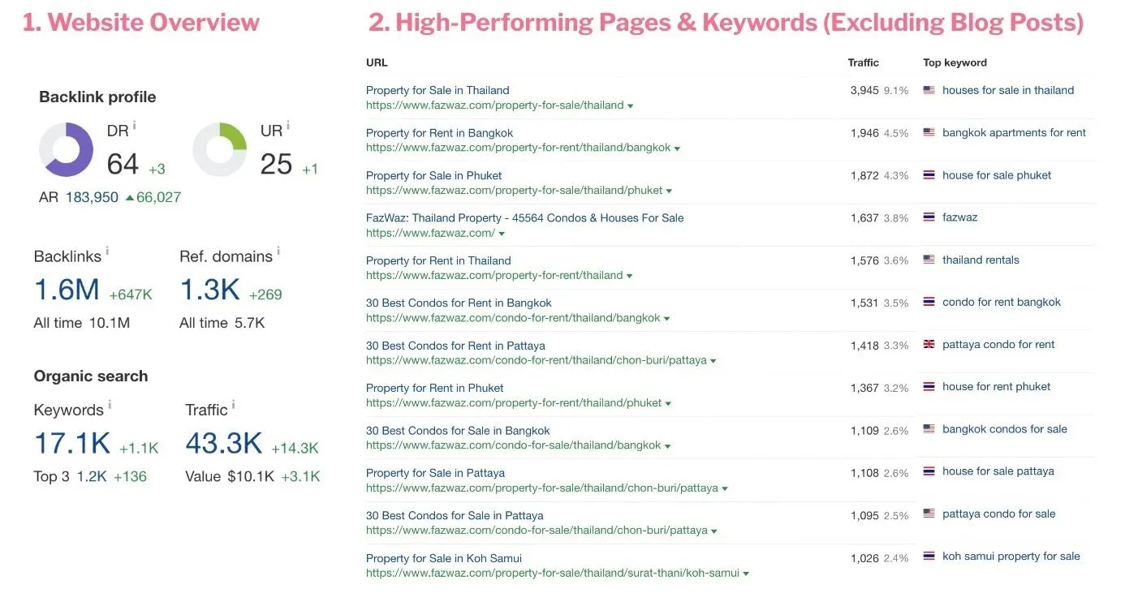The width and height of the screenshot is (1138, 606).
Task: Open '30 Best Condos for Rent in Pattaya' link
Action: 455,346
